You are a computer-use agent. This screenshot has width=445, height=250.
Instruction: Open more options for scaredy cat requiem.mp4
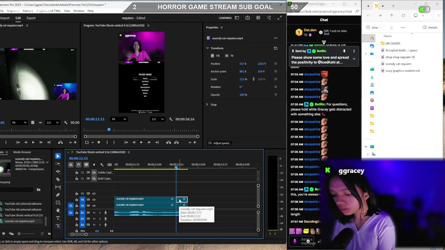click(275, 38)
